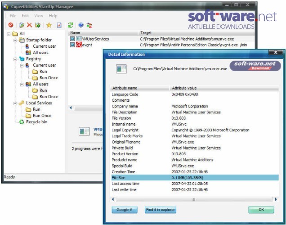Select Current user under Startup folder
The image size is (286, 225).
(x=45, y=46)
